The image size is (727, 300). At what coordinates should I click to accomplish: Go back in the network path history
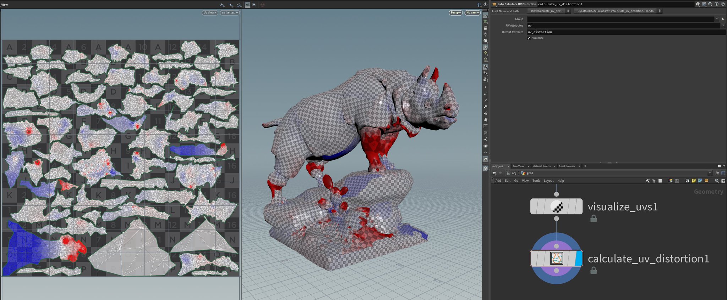(494, 173)
